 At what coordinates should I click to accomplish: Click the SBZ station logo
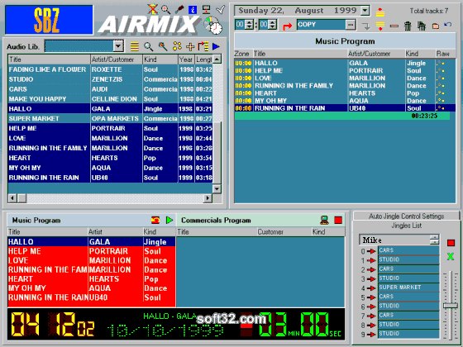(49, 20)
